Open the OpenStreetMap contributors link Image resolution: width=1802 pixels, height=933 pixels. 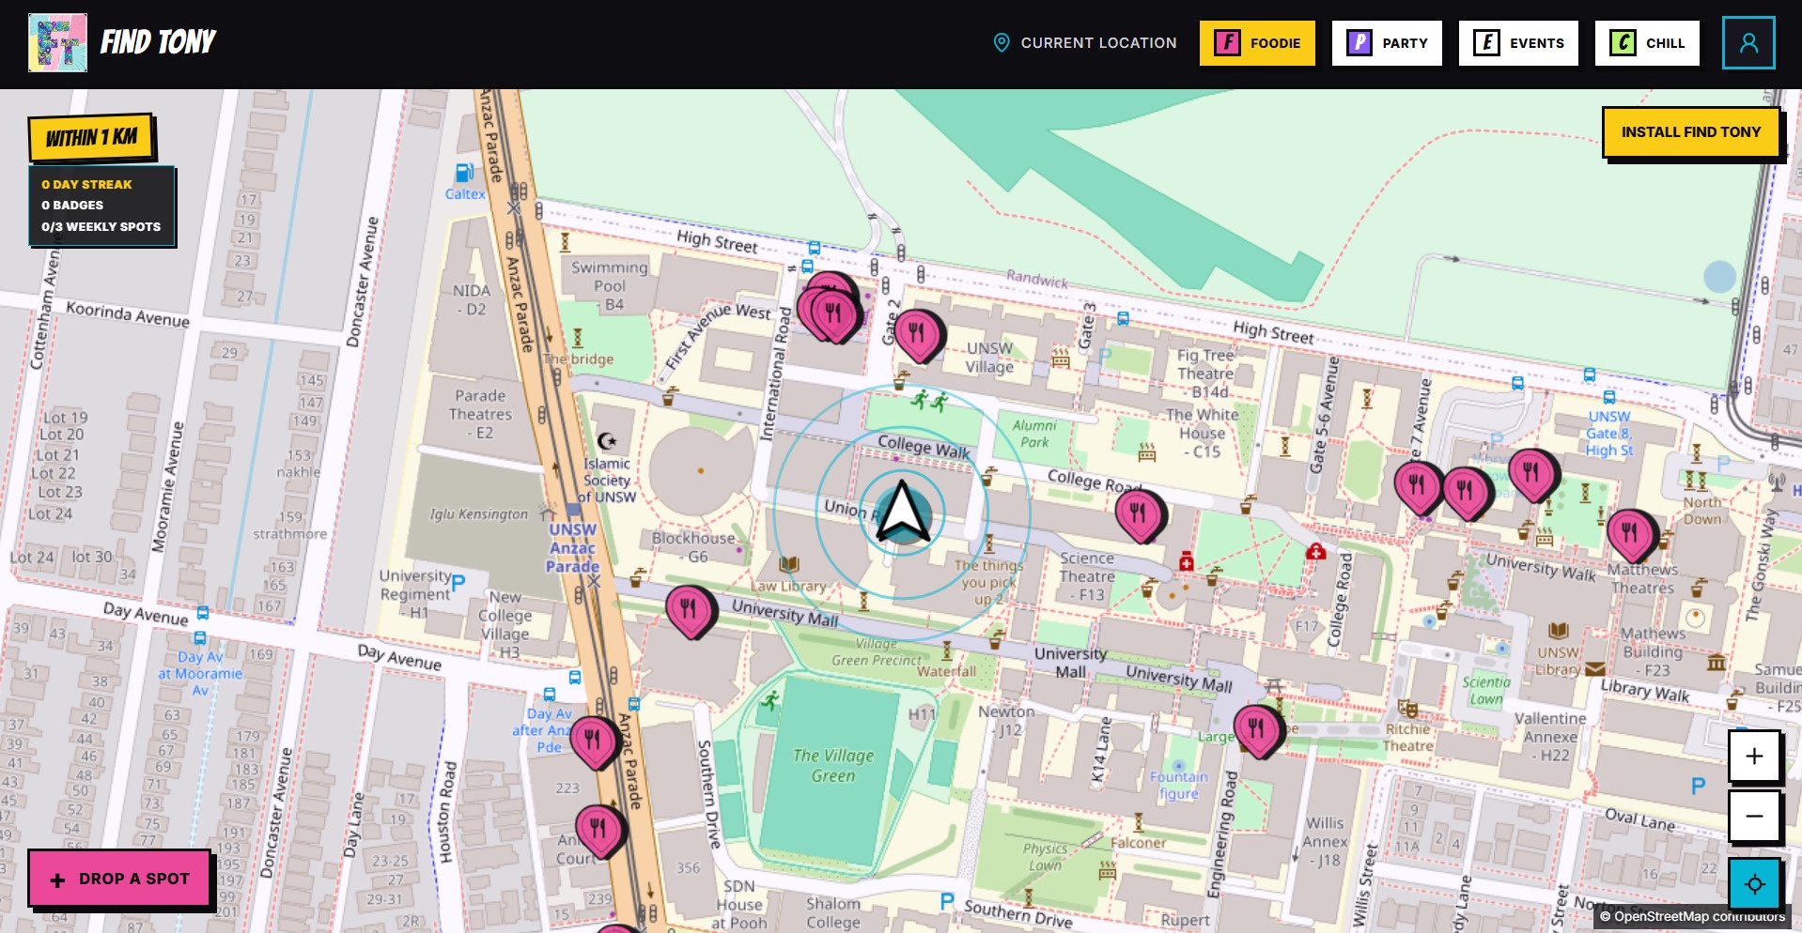pyautogui.click(x=1691, y=916)
